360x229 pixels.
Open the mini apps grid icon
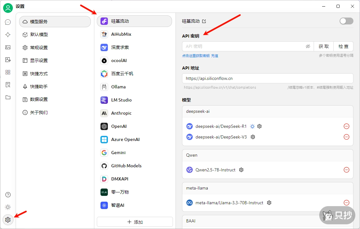tap(8, 72)
